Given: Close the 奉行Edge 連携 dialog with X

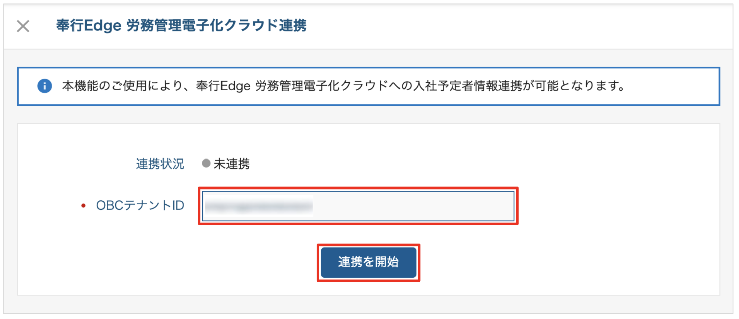Looking at the screenshot, I should 23,26.
